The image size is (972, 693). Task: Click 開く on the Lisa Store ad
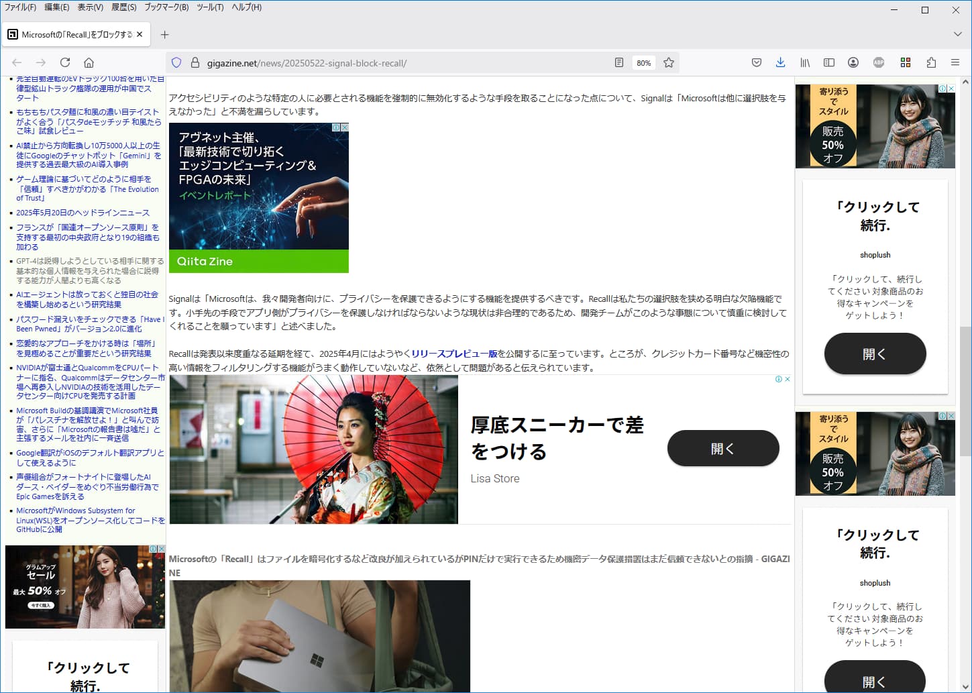click(x=723, y=448)
